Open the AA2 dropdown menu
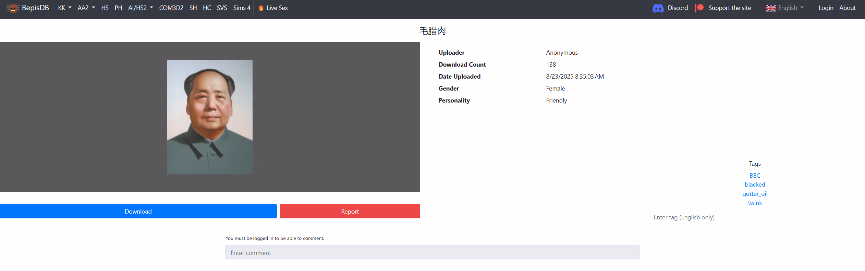 coord(86,8)
